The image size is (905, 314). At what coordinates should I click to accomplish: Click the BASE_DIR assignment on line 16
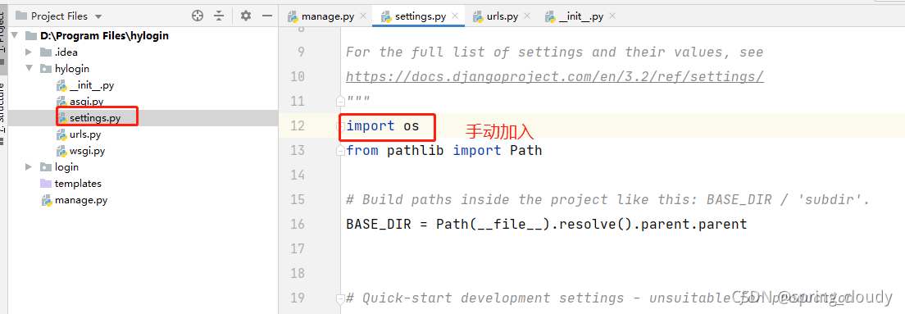pos(547,224)
